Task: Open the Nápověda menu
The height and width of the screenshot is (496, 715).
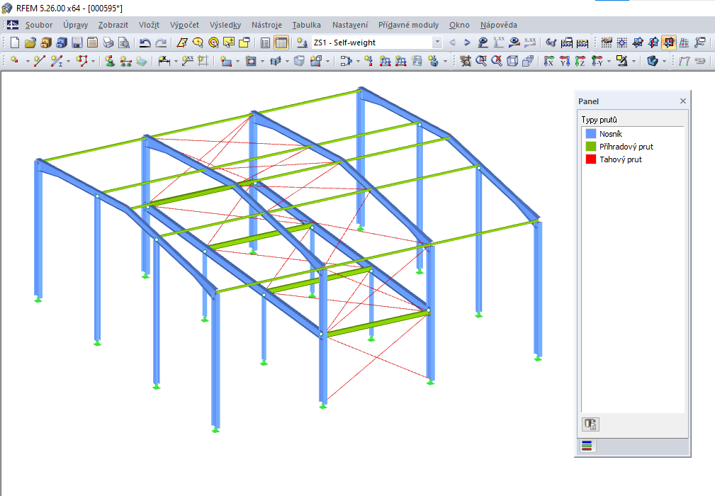Action: point(498,25)
